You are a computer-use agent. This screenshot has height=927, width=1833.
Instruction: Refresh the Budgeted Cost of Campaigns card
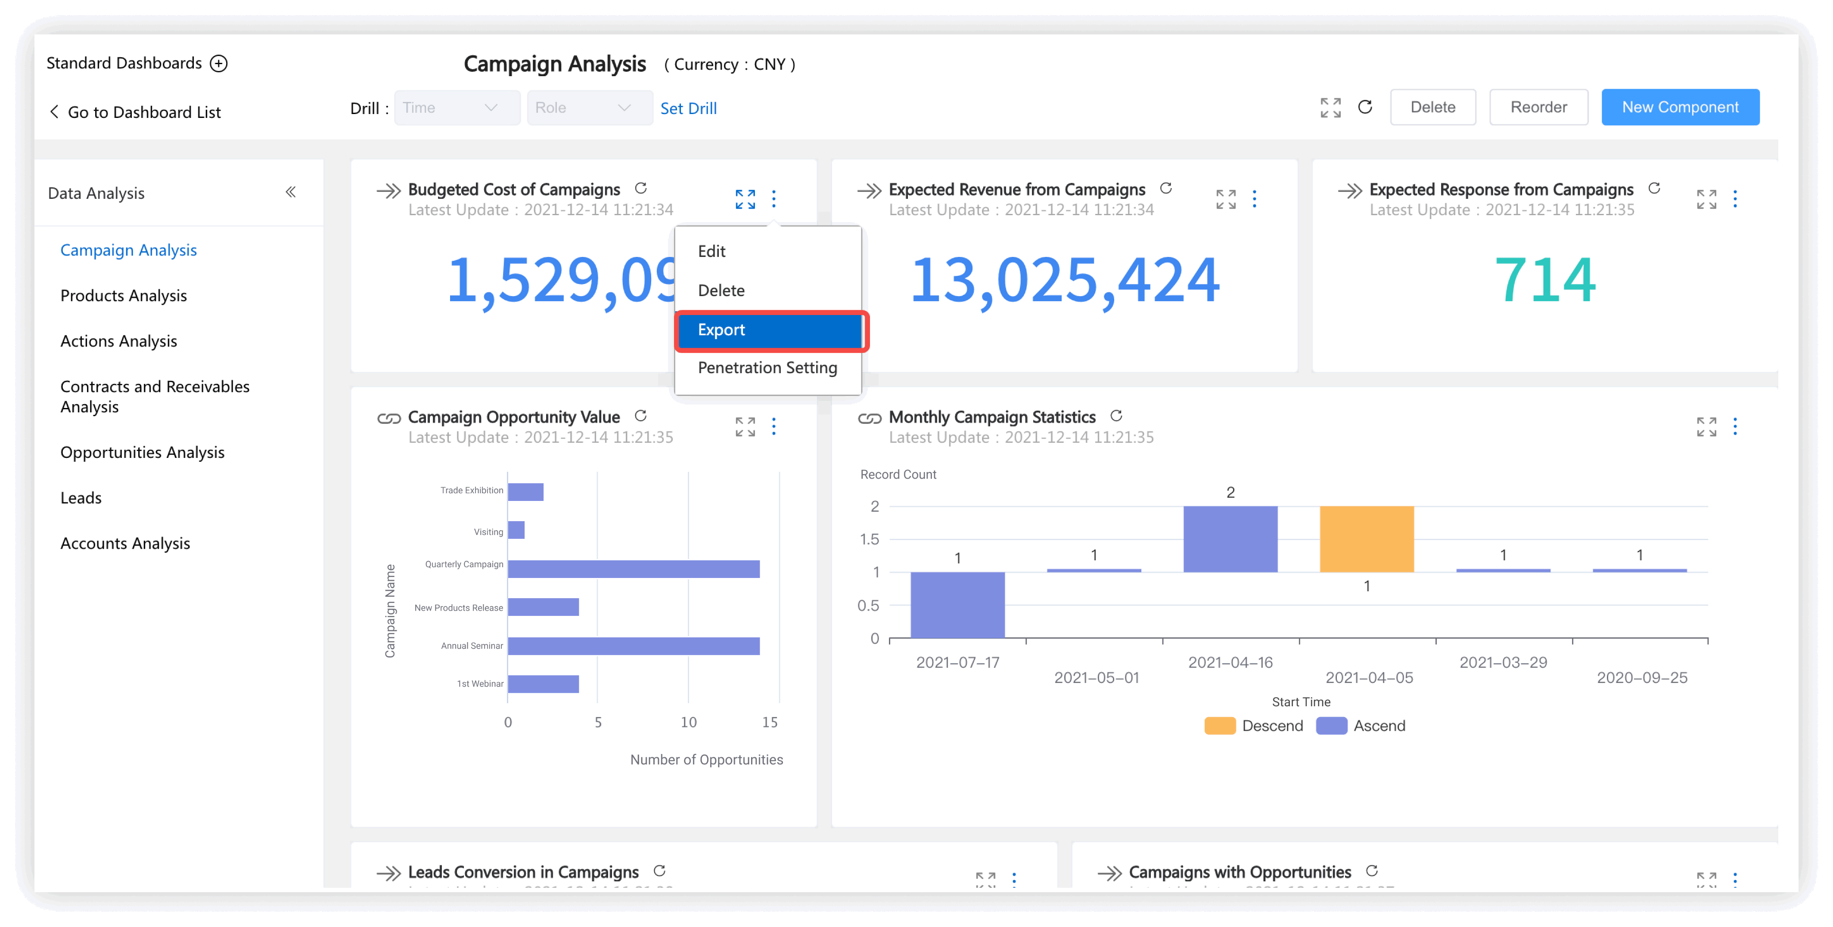[x=640, y=188]
